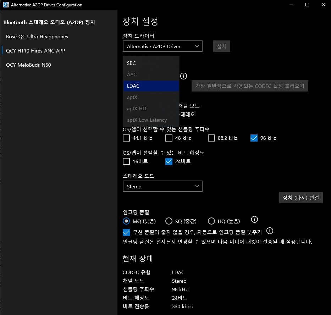
Task: Click the load common CODEC settings button
Action: pyautogui.click(x=250, y=86)
